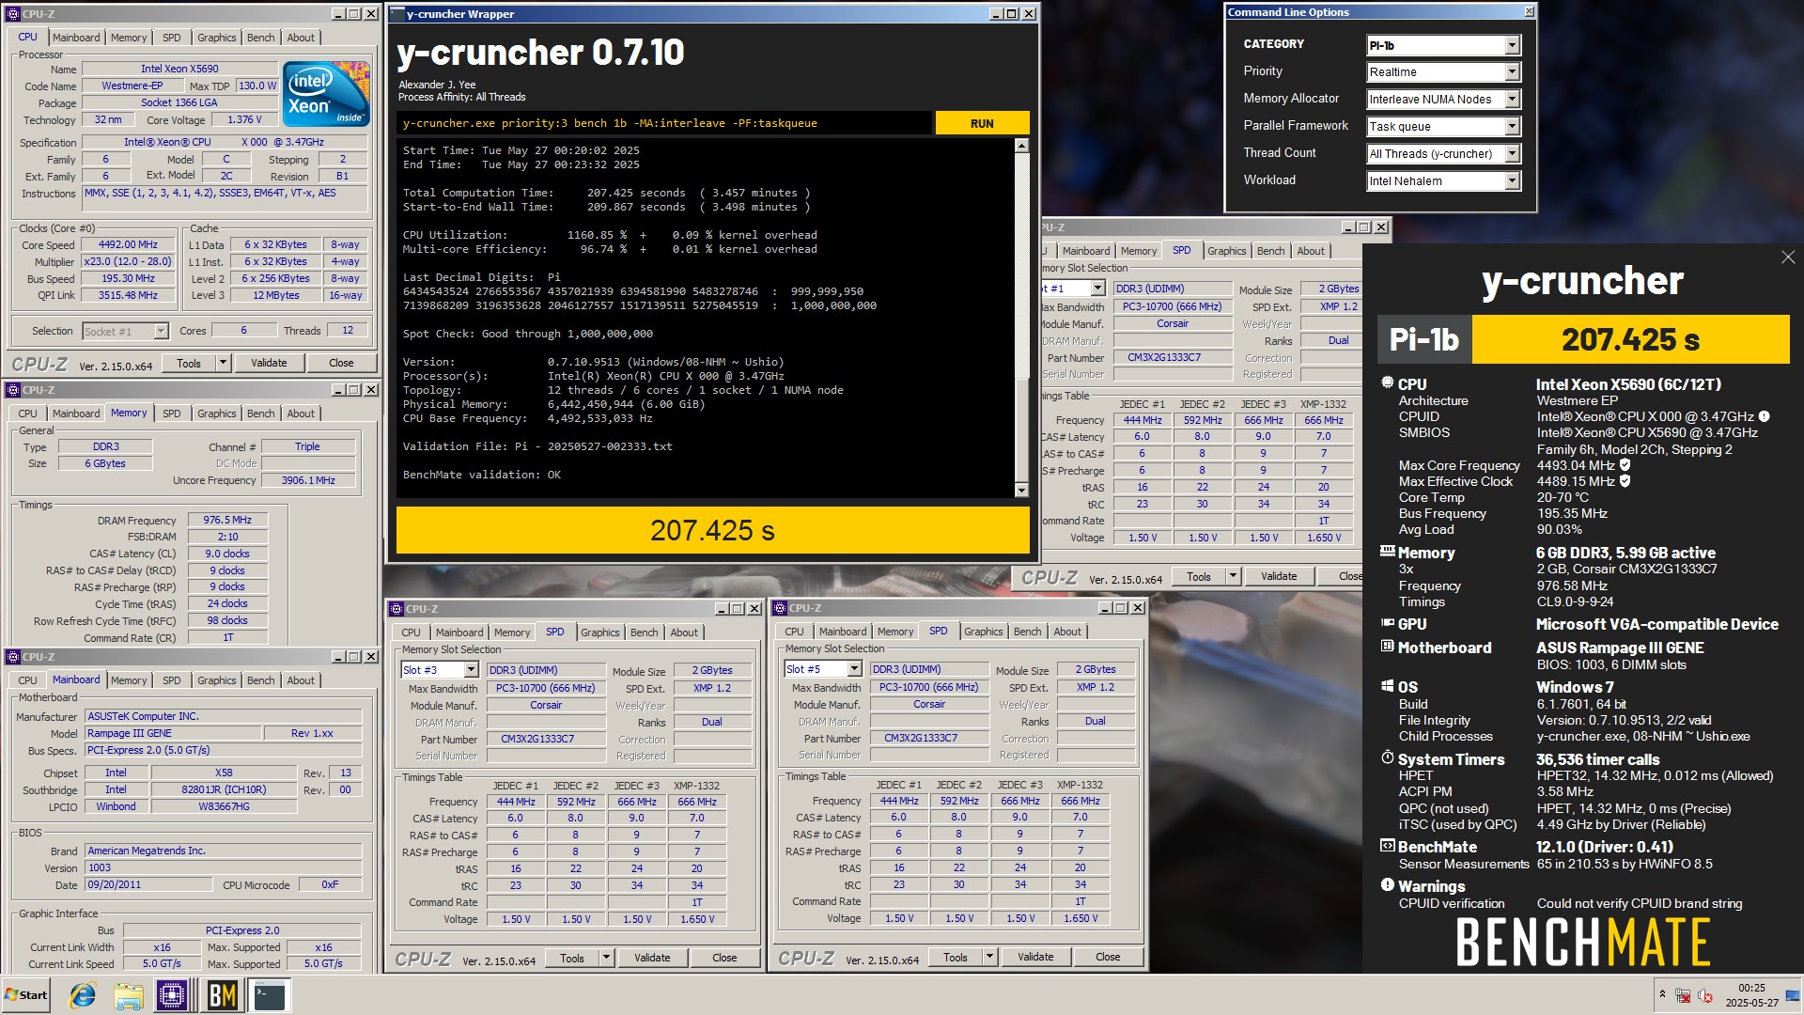Click Uncore Frequency 3906.1 MHz value
Screen dimensions: 1804x1015
click(x=308, y=480)
